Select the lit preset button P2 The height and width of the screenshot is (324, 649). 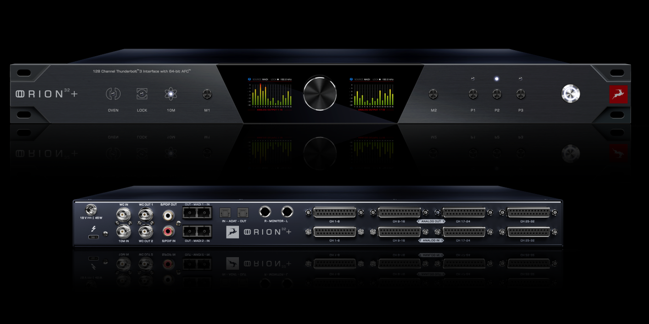[x=497, y=94]
